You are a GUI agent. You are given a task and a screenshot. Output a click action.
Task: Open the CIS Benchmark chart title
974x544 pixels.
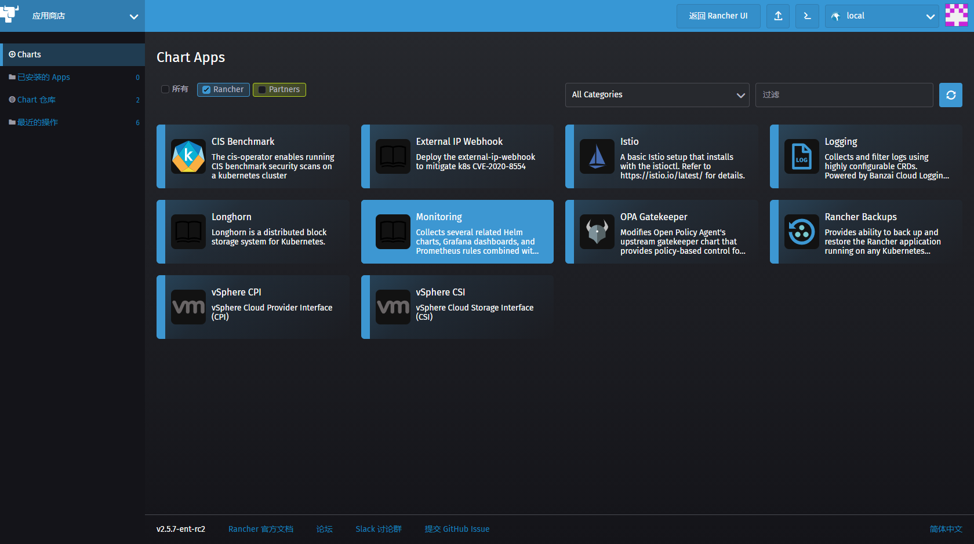pos(243,142)
